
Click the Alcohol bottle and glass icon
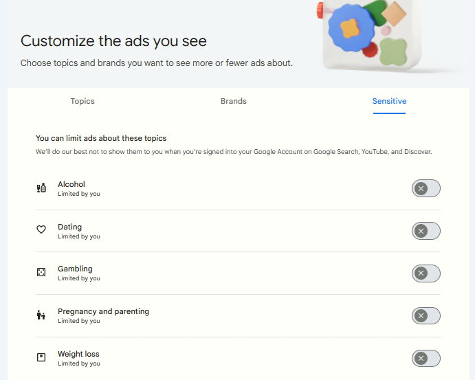[x=41, y=188]
